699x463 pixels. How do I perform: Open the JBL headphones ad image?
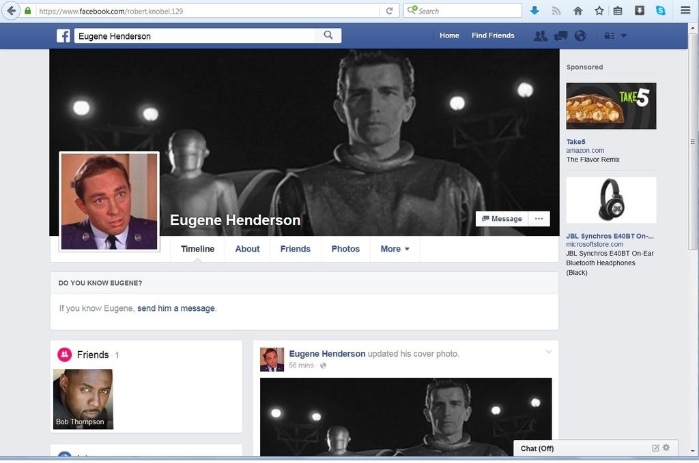pos(611,200)
